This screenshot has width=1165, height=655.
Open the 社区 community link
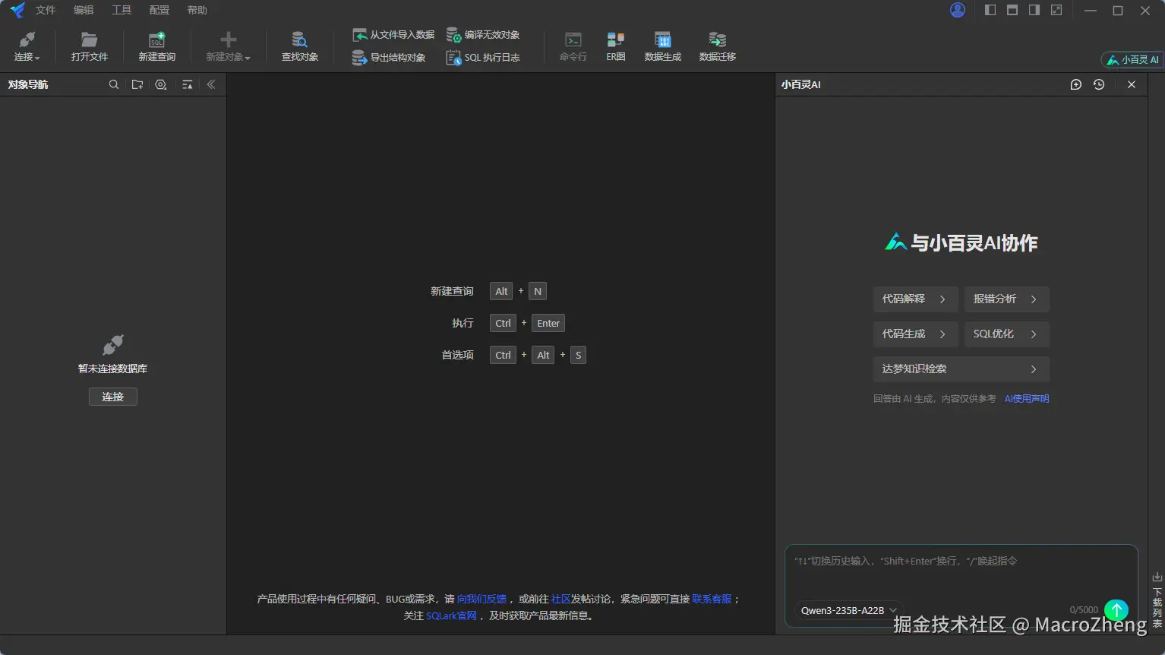(560, 599)
